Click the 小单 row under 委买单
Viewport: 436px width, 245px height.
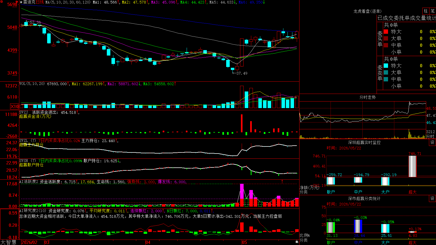pos(410,52)
